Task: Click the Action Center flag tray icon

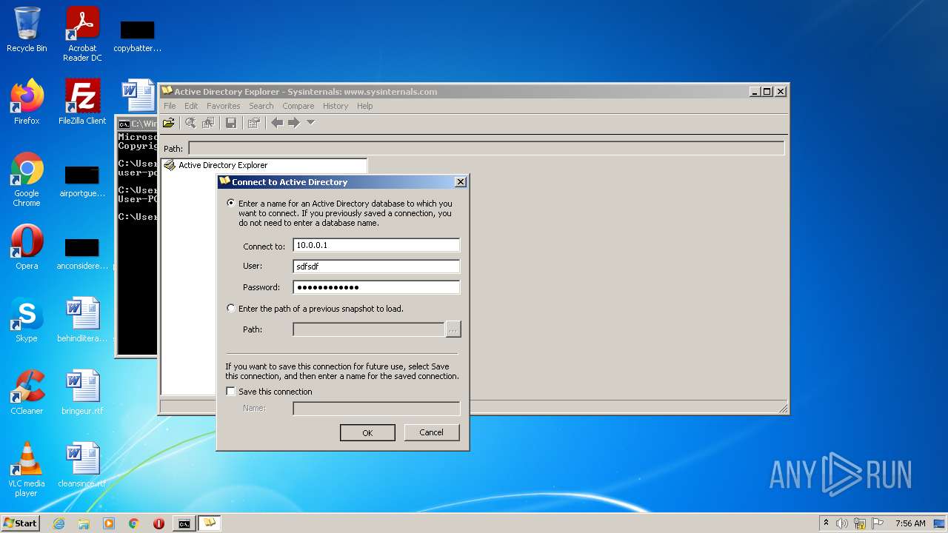Action: coord(878,523)
